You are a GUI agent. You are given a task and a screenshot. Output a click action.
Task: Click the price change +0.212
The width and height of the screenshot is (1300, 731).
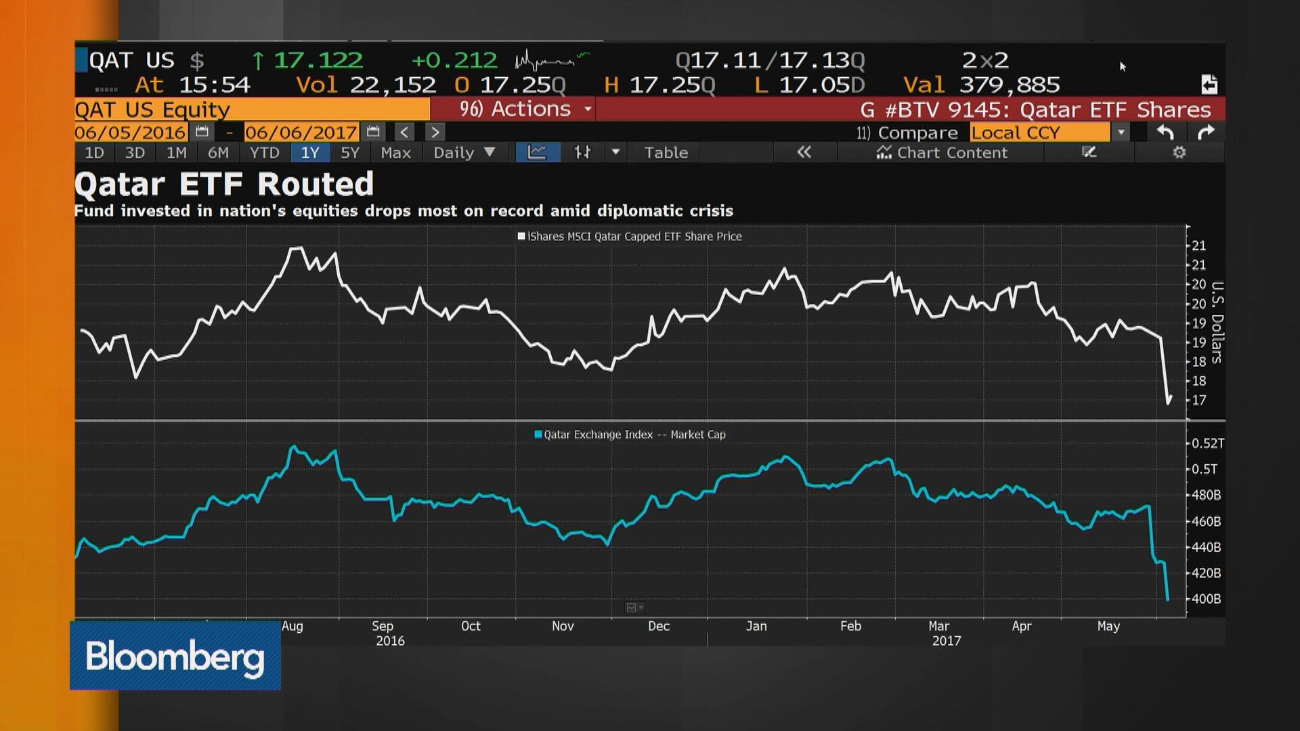(x=454, y=60)
